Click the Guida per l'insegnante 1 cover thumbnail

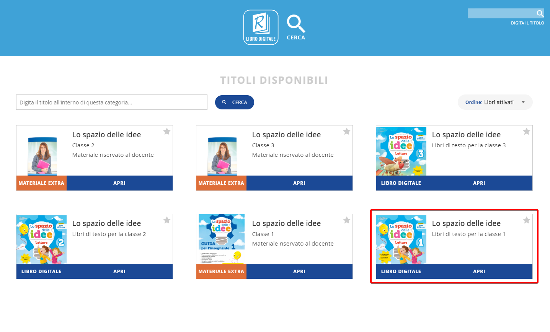point(221,239)
